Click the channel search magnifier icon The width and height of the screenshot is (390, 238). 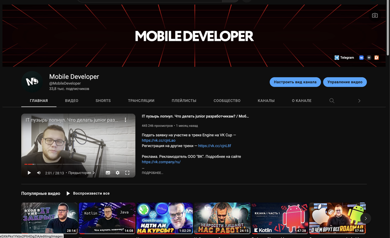click(x=332, y=101)
